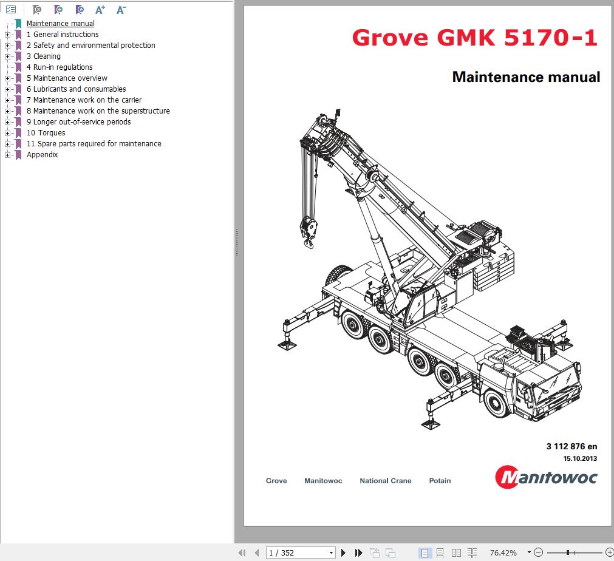Open bookmark 7 Maintenance work on the carrier
Image resolution: width=614 pixels, height=561 pixels.
84,100
